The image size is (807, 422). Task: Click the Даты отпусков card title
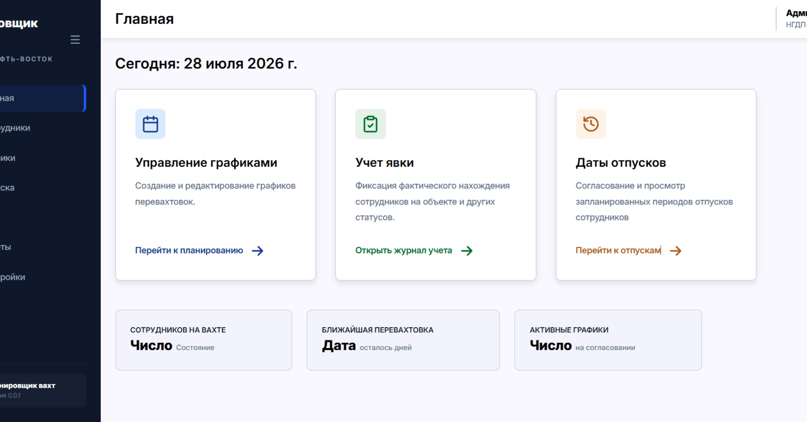coord(621,162)
